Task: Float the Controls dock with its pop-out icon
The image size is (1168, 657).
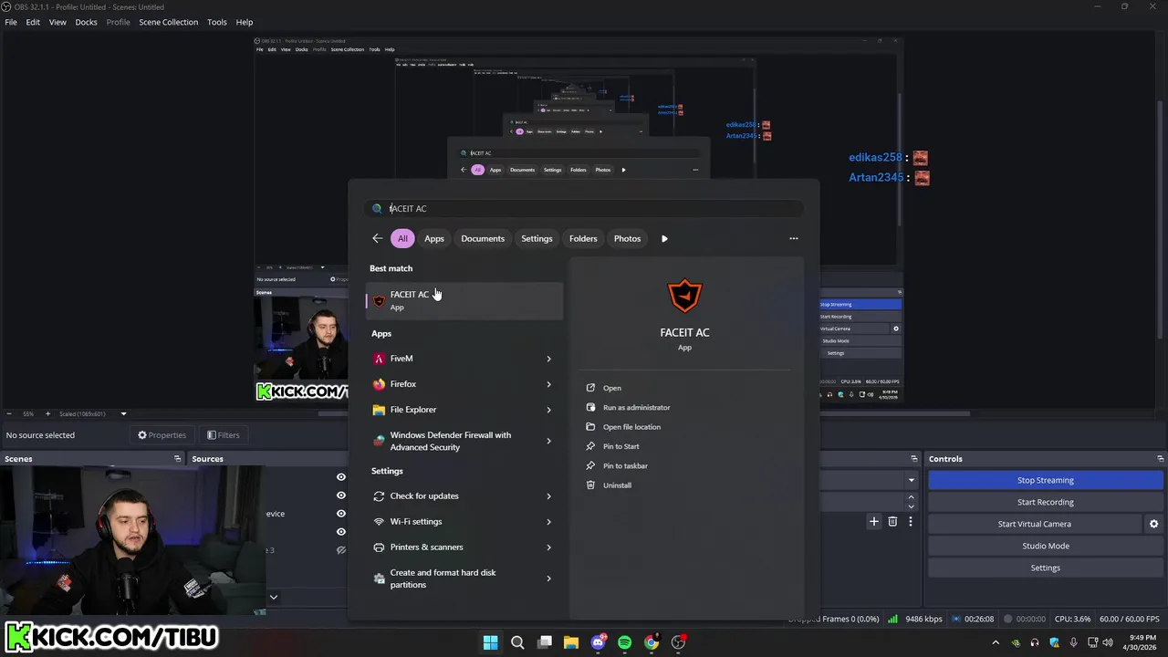Action: tap(1160, 459)
